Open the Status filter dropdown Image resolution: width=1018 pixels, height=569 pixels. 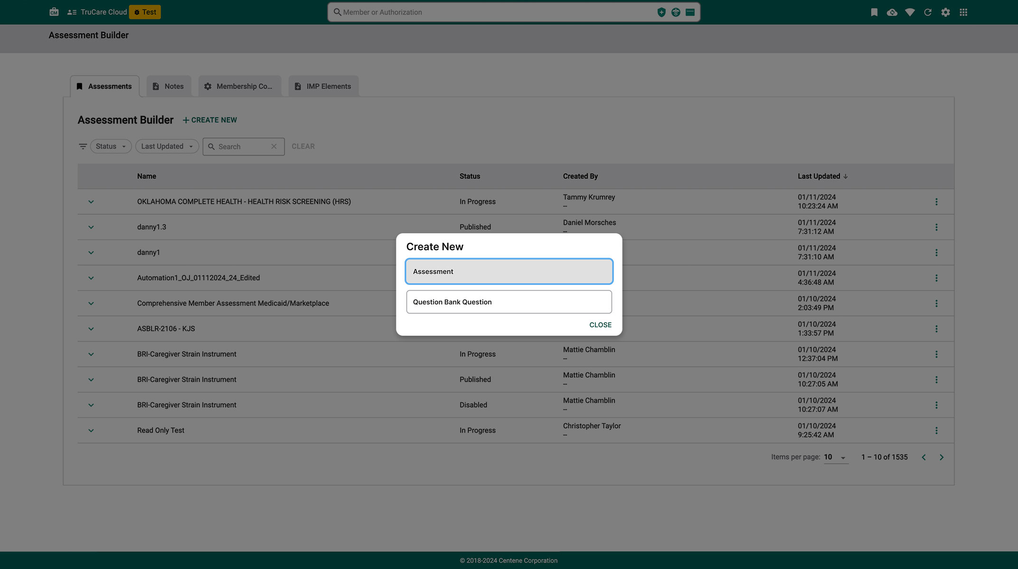pyautogui.click(x=111, y=146)
